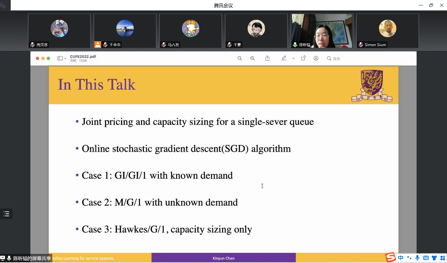Click the Sogou skin shirt icon
Image resolution: width=447 pixels, height=263 pixels.
434,258
